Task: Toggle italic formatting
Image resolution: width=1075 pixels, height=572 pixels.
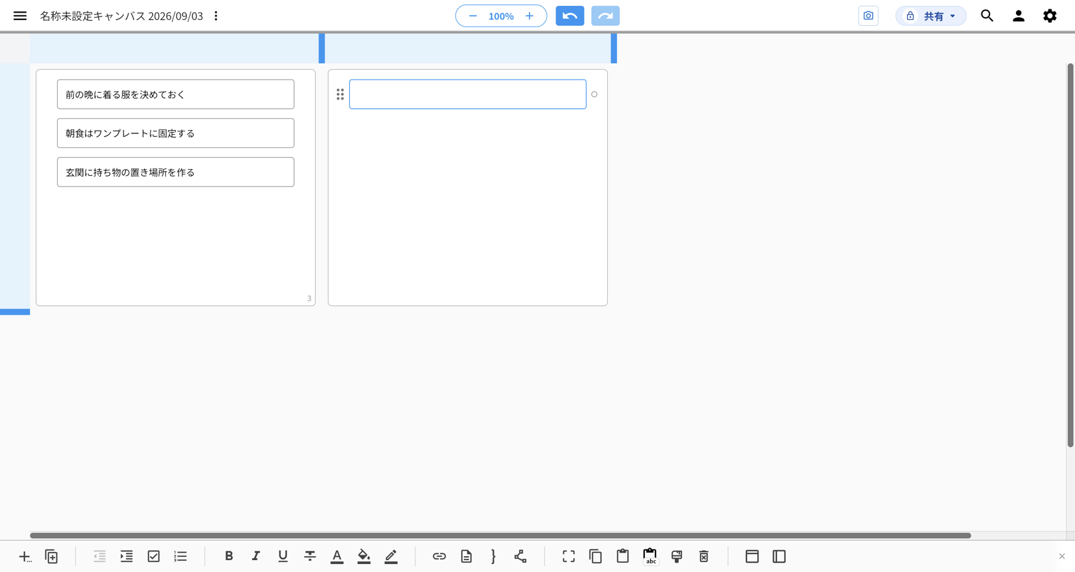Action: tap(255, 557)
